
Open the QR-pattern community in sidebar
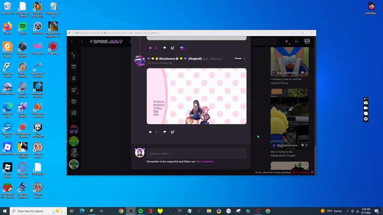(x=74, y=153)
